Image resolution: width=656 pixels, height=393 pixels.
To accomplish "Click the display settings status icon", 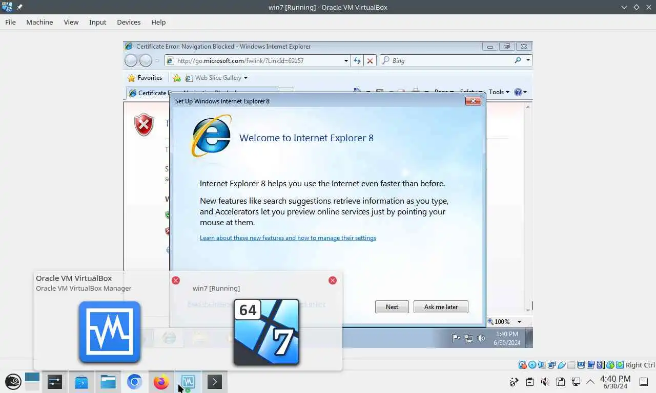I will tap(581, 365).
